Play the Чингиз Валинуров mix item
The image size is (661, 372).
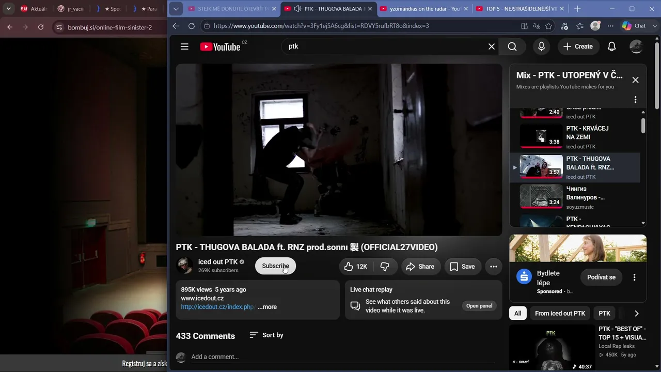pyautogui.click(x=575, y=197)
